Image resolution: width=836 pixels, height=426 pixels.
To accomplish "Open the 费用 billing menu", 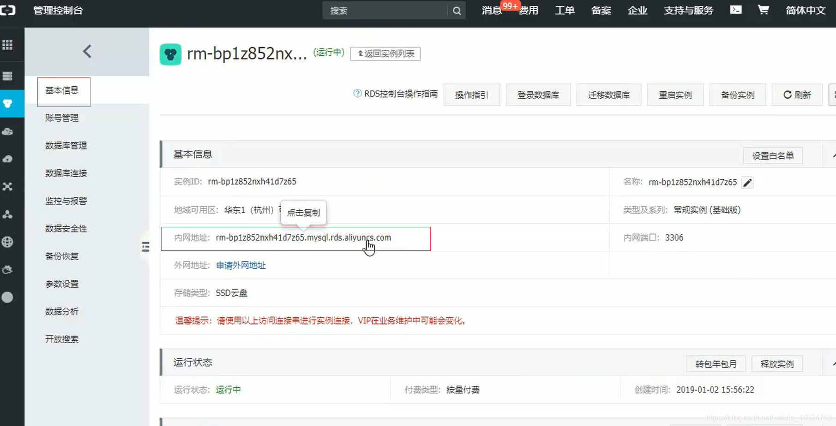I will click(x=528, y=11).
